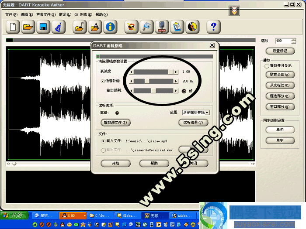306x229 pixels.
Task: Click the 衰减度 slider thumb
Action: tap(171, 72)
